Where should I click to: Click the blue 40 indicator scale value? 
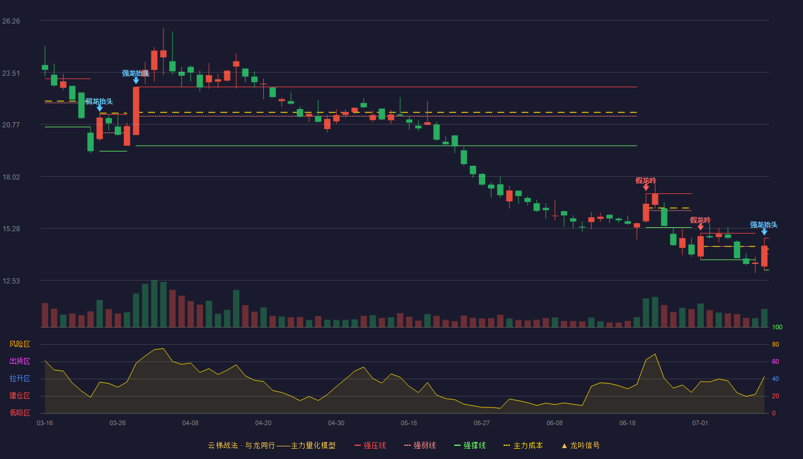[x=775, y=379]
